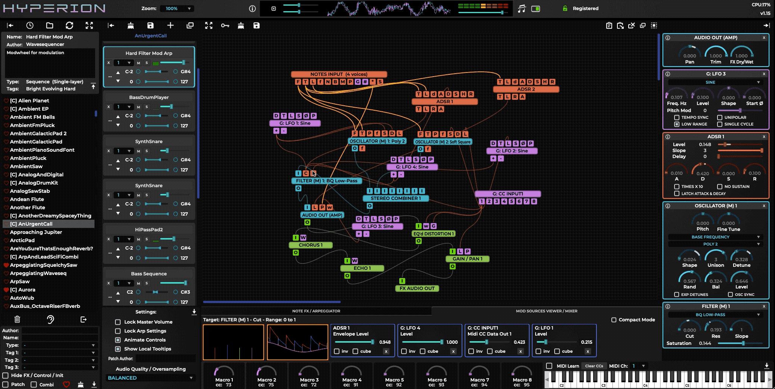Screen dimensions: 775x389
Task: Click the music note icon in the top bar
Action: click(x=522, y=9)
